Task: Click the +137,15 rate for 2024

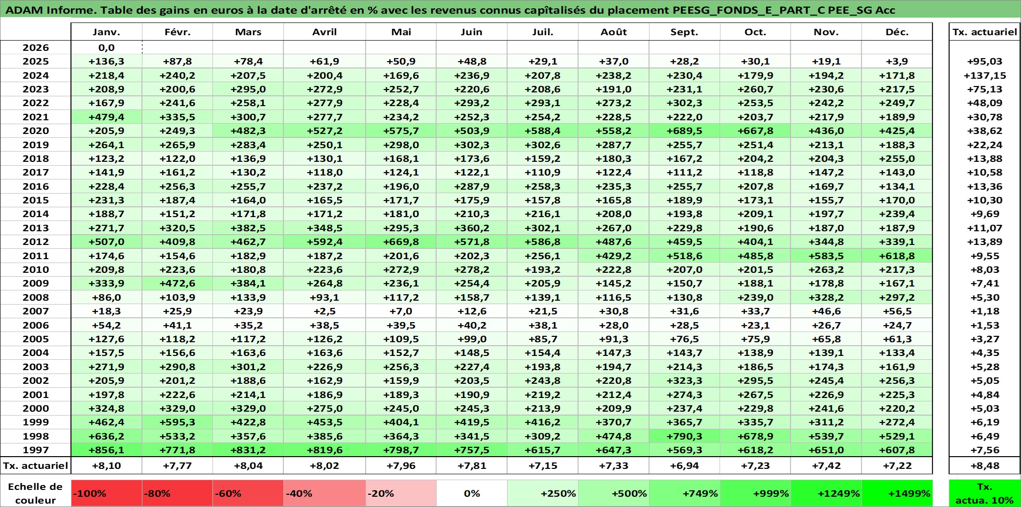Action: (x=985, y=75)
